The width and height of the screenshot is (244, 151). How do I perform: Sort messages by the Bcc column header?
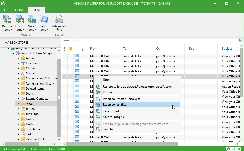pos(191,49)
